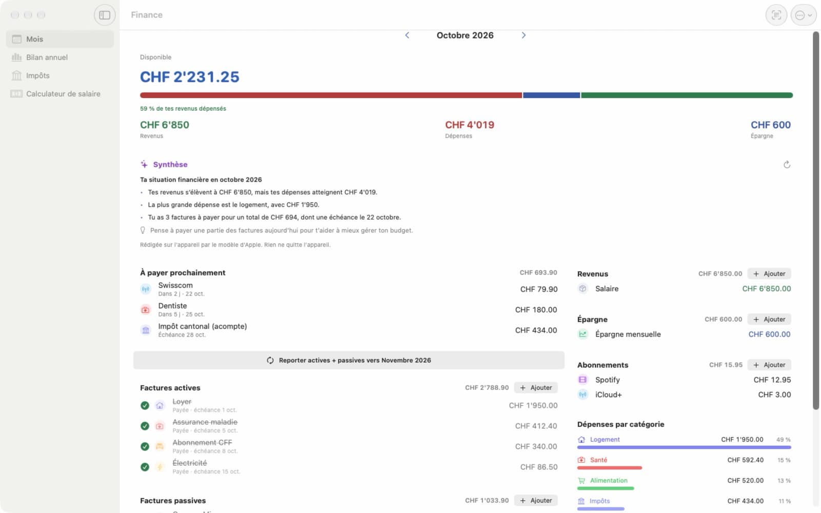Add a new Factures actives entry

point(536,388)
